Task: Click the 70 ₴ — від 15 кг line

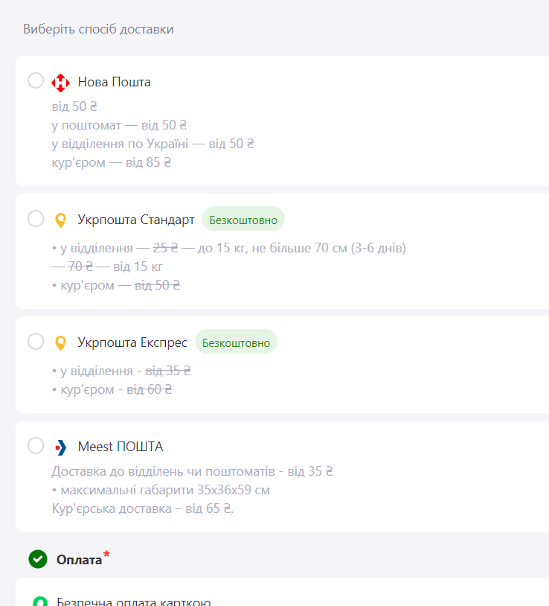Action: point(107,267)
